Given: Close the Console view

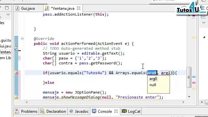Looking at the screenshot, I should click(116, 111).
